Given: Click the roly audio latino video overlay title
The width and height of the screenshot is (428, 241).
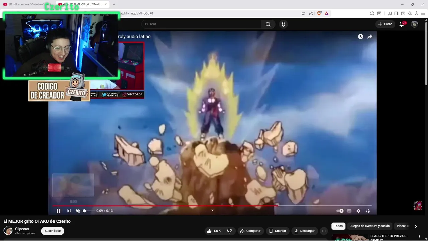Looking at the screenshot, I should (135, 37).
